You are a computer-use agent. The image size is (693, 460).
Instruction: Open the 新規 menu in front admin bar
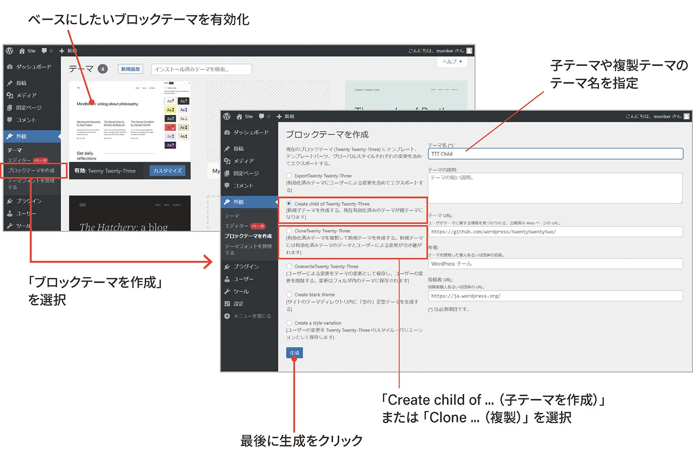285,117
